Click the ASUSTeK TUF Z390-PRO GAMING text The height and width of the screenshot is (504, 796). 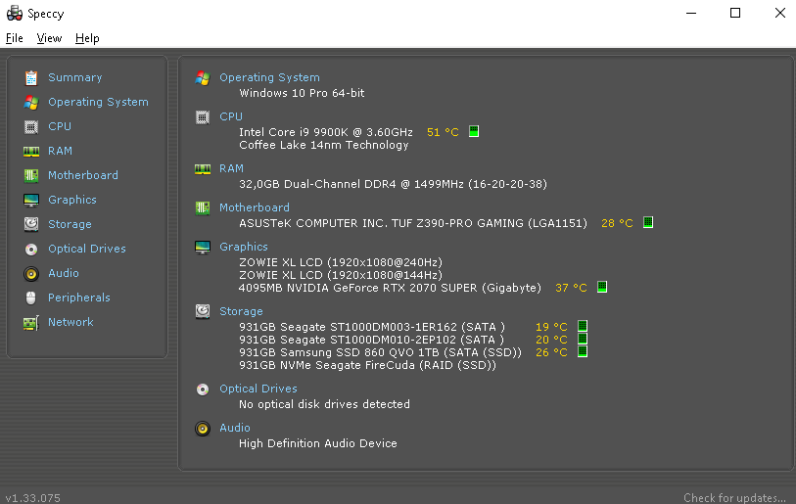click(x=413, y=223)
